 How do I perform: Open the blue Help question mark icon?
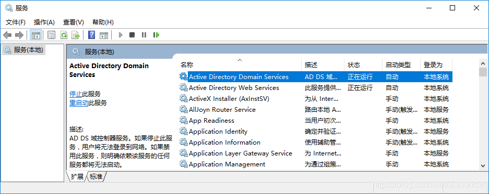91,35
